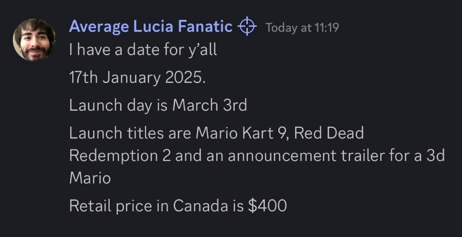Screen dimensions: 462x237
Task: Click the words "Launch day"
Action: pyautogui.click(x=109, y=105)
